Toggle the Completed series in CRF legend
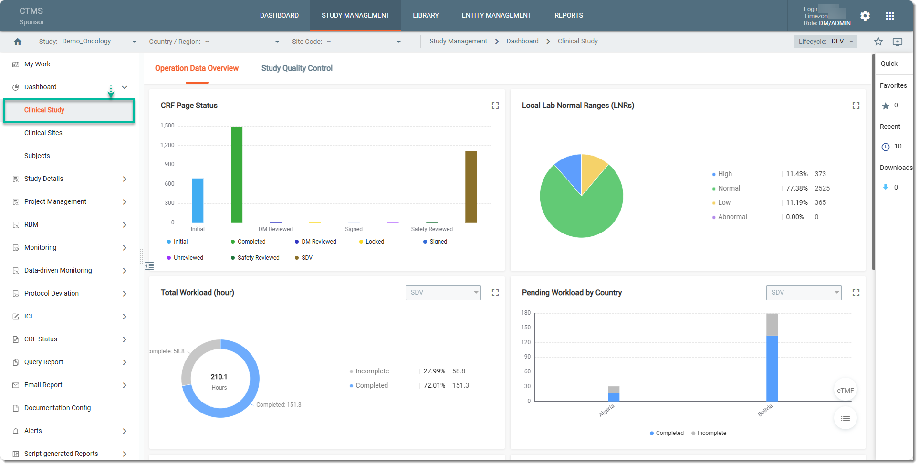The width and height of the screenshot is (919, 466). click(x=249, y=242)
